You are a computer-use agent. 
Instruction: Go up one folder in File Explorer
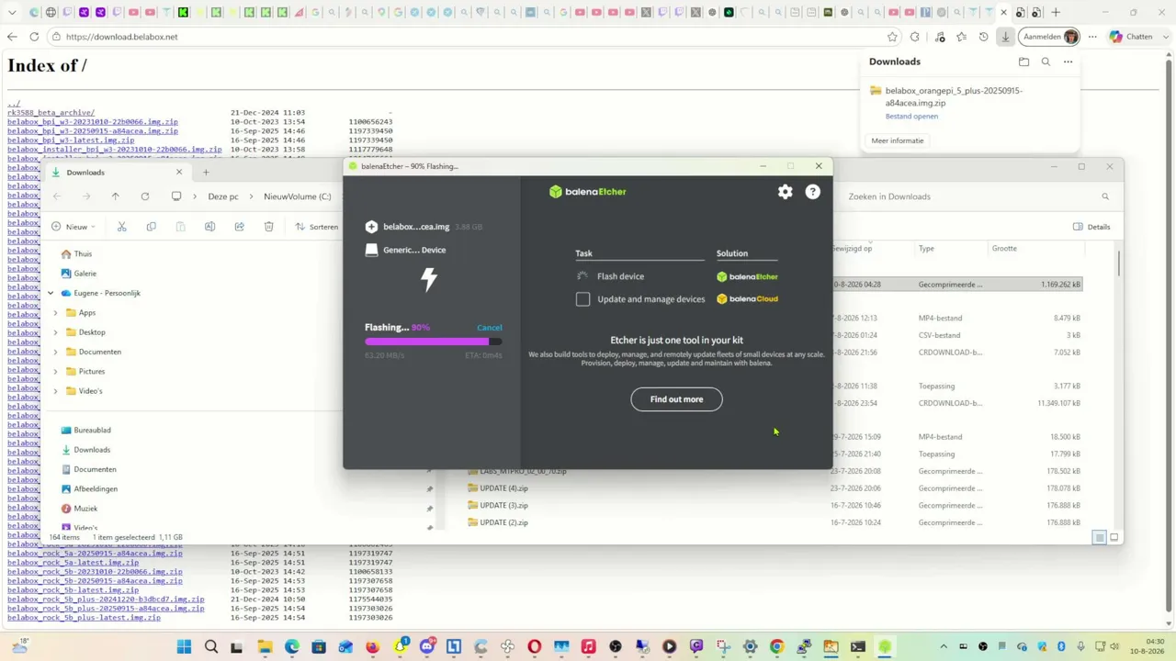click(x=115, y=196)
